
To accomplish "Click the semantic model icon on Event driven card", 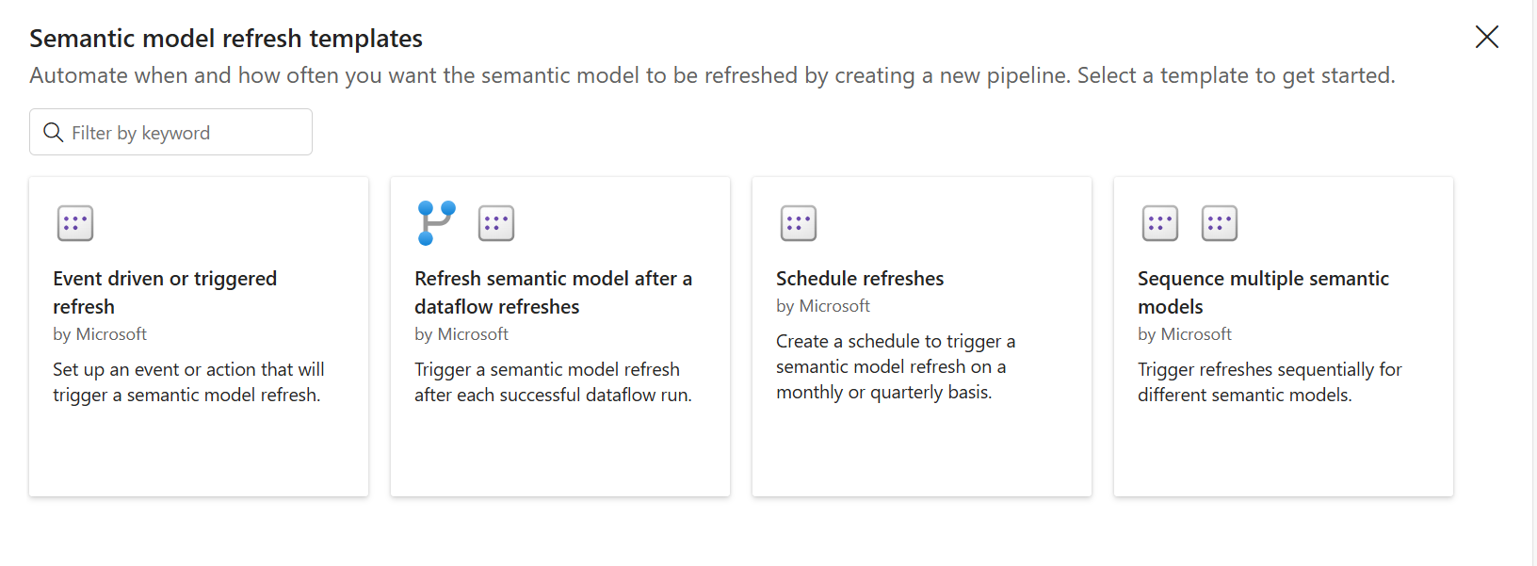I will pyautogui.click(x=75, y=223).
